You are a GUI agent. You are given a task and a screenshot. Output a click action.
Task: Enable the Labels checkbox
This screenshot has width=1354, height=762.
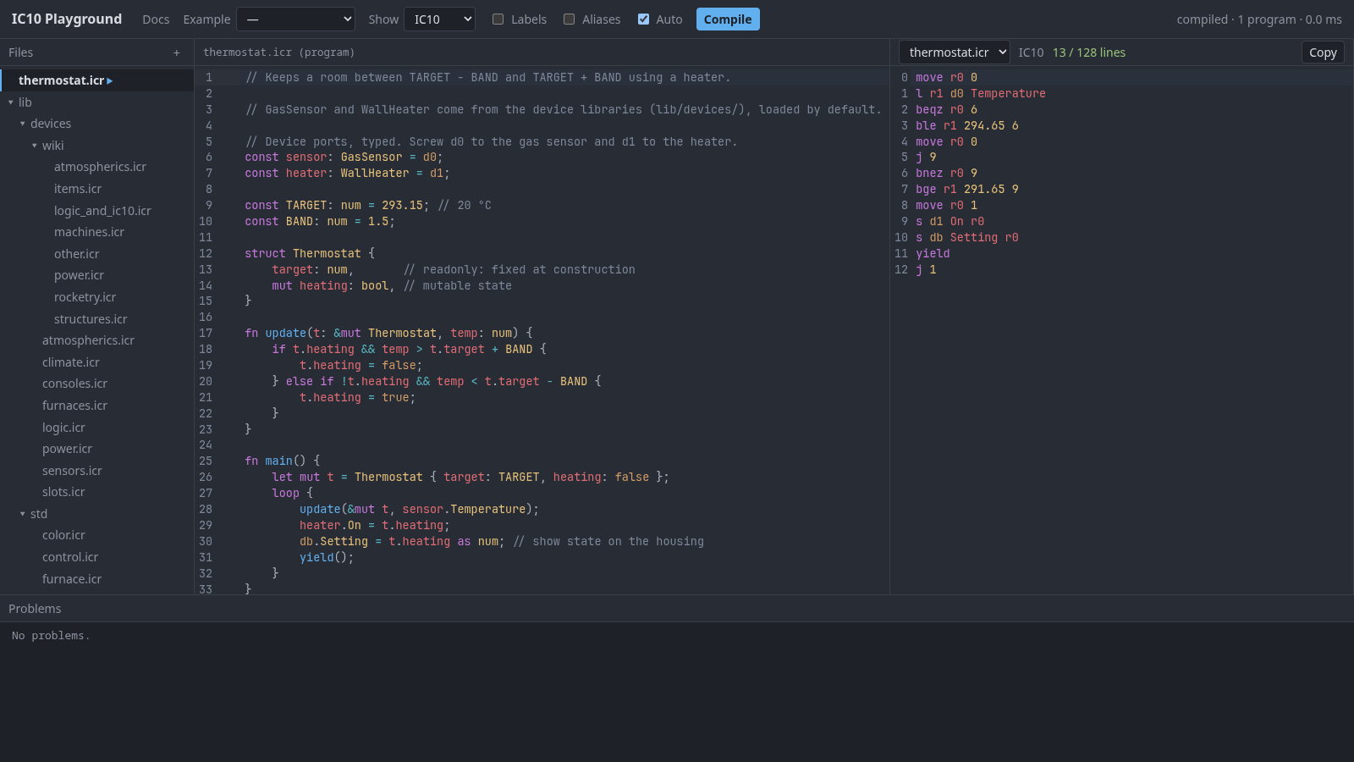498,19
